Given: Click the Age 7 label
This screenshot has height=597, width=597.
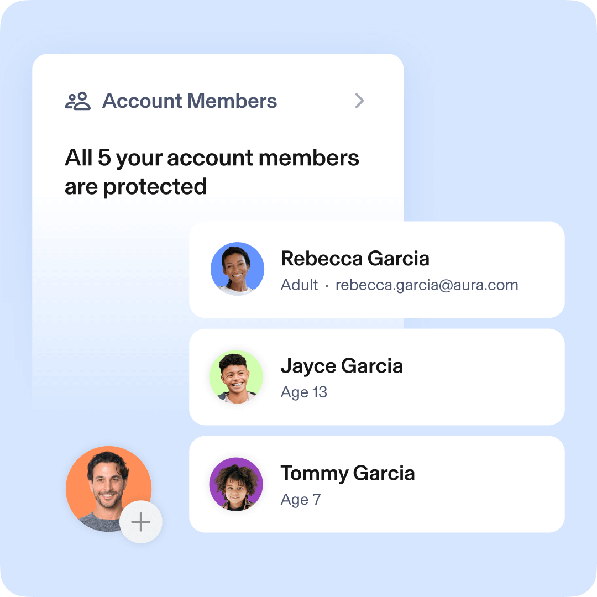Looking at the screenshot, I should click(x=301, y=500).
